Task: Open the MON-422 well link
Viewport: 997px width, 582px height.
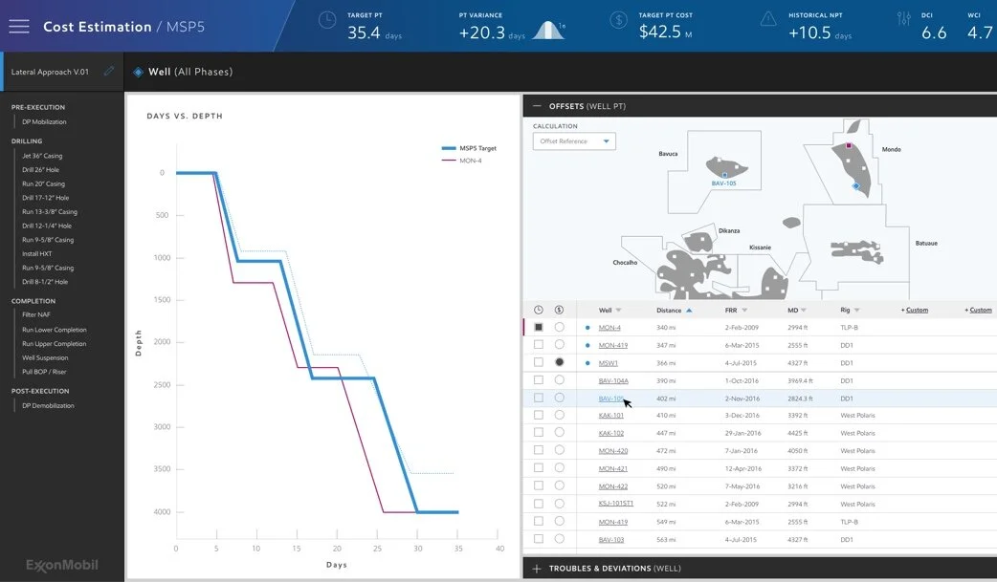Action: [x=613, y=486]
